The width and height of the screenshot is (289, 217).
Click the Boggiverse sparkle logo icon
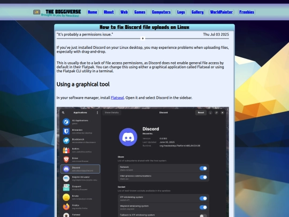click(x=37, y=12)
